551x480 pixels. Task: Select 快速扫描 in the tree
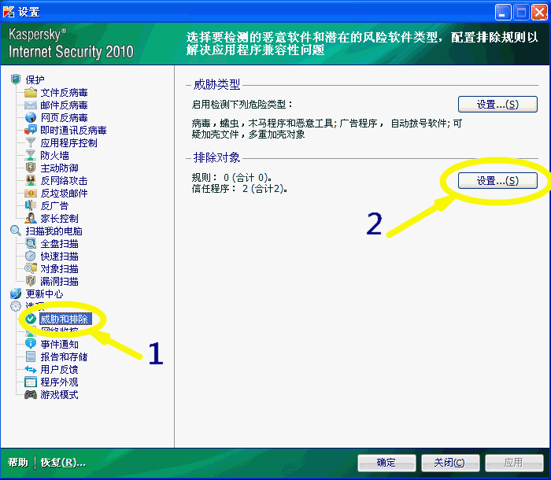(59, 257)
